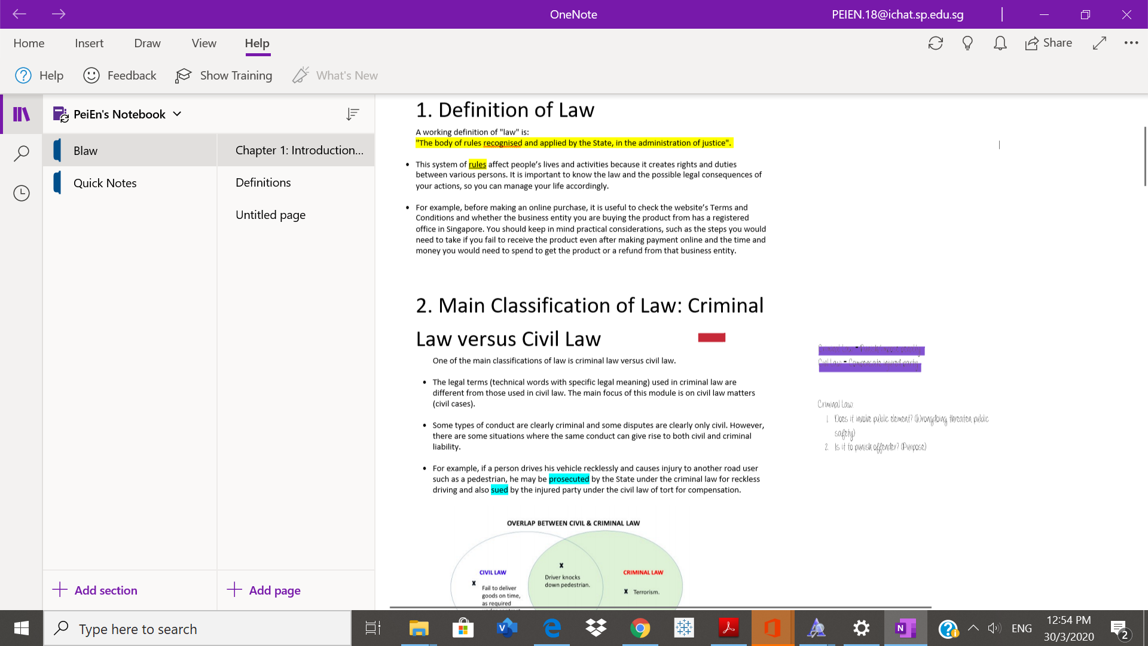The image size is (1148, 646).
Task: Open the search magnifier in sidebar
Action: [x=22, y=154]
